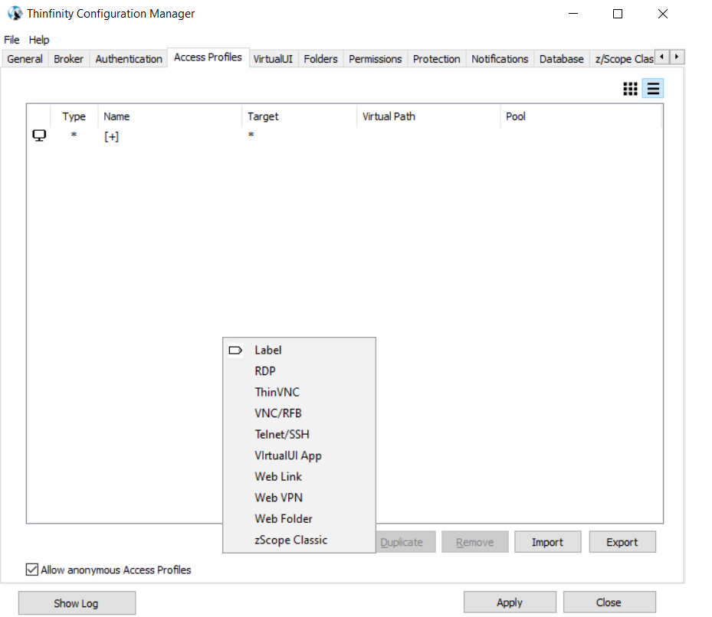The width and height of the screenshot is (712, 617).
Task: Select zScope Classic menu entry
Action: [x=299, y=540]
